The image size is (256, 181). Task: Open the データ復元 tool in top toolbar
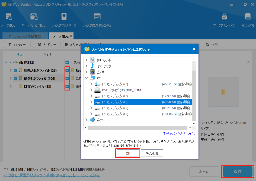8,20
